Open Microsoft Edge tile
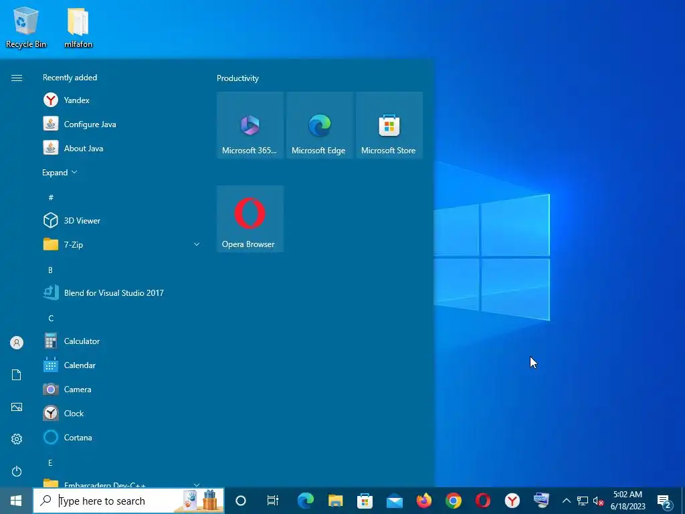The height and width of the screenshot is (514, 685). [x=319, y=125]
